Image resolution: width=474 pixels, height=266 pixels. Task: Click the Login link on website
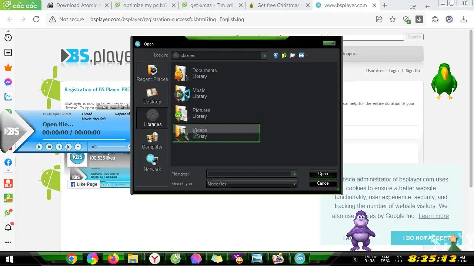click(x=393, y=71)
